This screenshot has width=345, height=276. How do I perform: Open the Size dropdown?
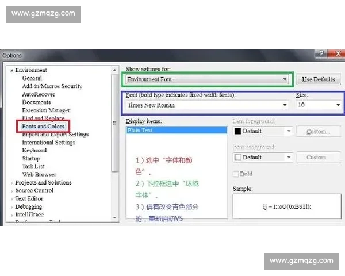pyautogui.click(x=319, y=105)
